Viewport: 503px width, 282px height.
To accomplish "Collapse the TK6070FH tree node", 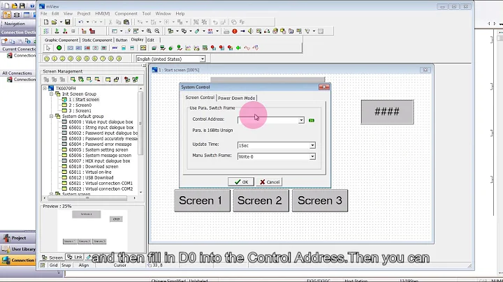I will pos(45,88).
